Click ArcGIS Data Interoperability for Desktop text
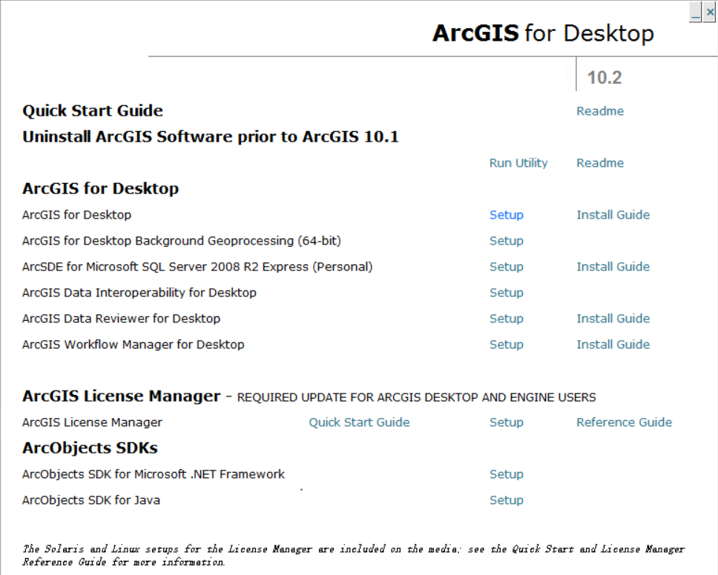The width and height of the screenshot is (718, 575). 139,293
